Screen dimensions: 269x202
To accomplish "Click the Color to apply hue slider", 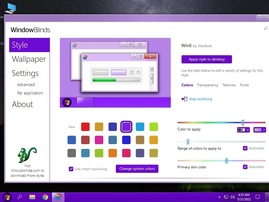I will [x=222, y=123].
